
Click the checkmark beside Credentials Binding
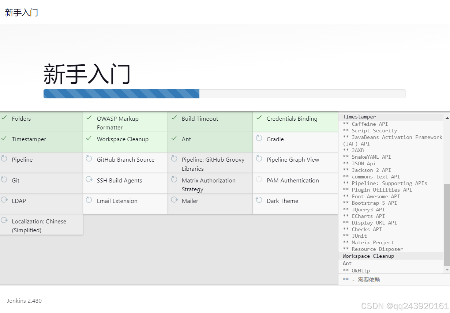259,118
